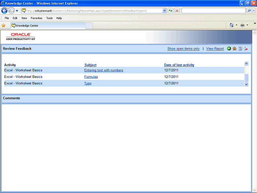This screenshot has width=257, height=193.
Task: Click the Log out icon
Action: 246,49
